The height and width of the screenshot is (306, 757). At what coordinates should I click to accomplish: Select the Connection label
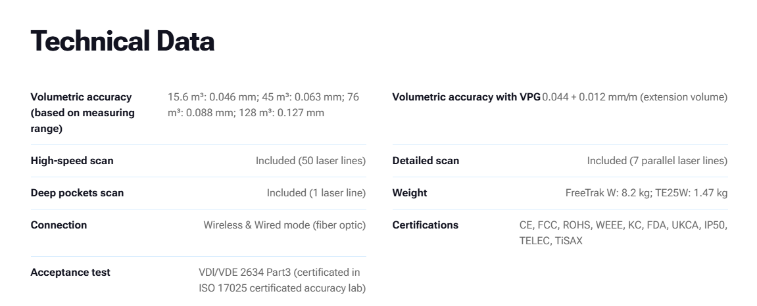59,225
